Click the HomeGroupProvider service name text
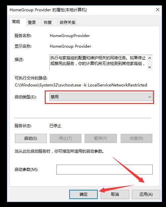Viewport: 166px width, 207px height. pyautogui.click(x=70, y=36)
